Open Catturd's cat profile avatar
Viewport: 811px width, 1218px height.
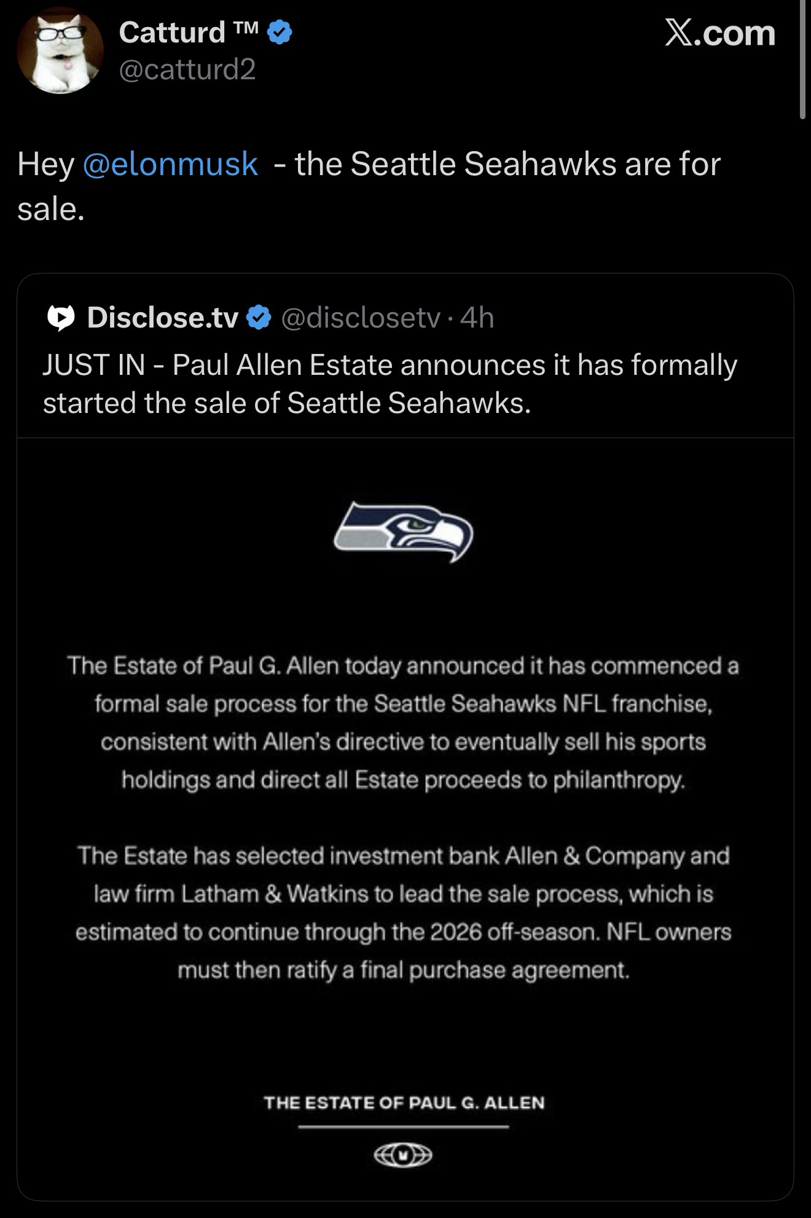tap(60, 51)
